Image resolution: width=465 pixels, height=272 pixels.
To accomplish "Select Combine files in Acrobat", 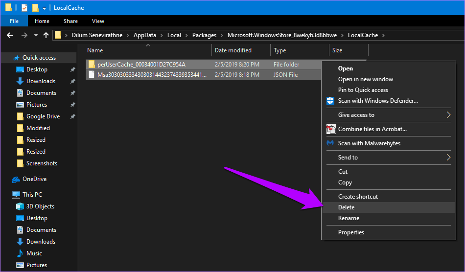I will coord(389,129).
